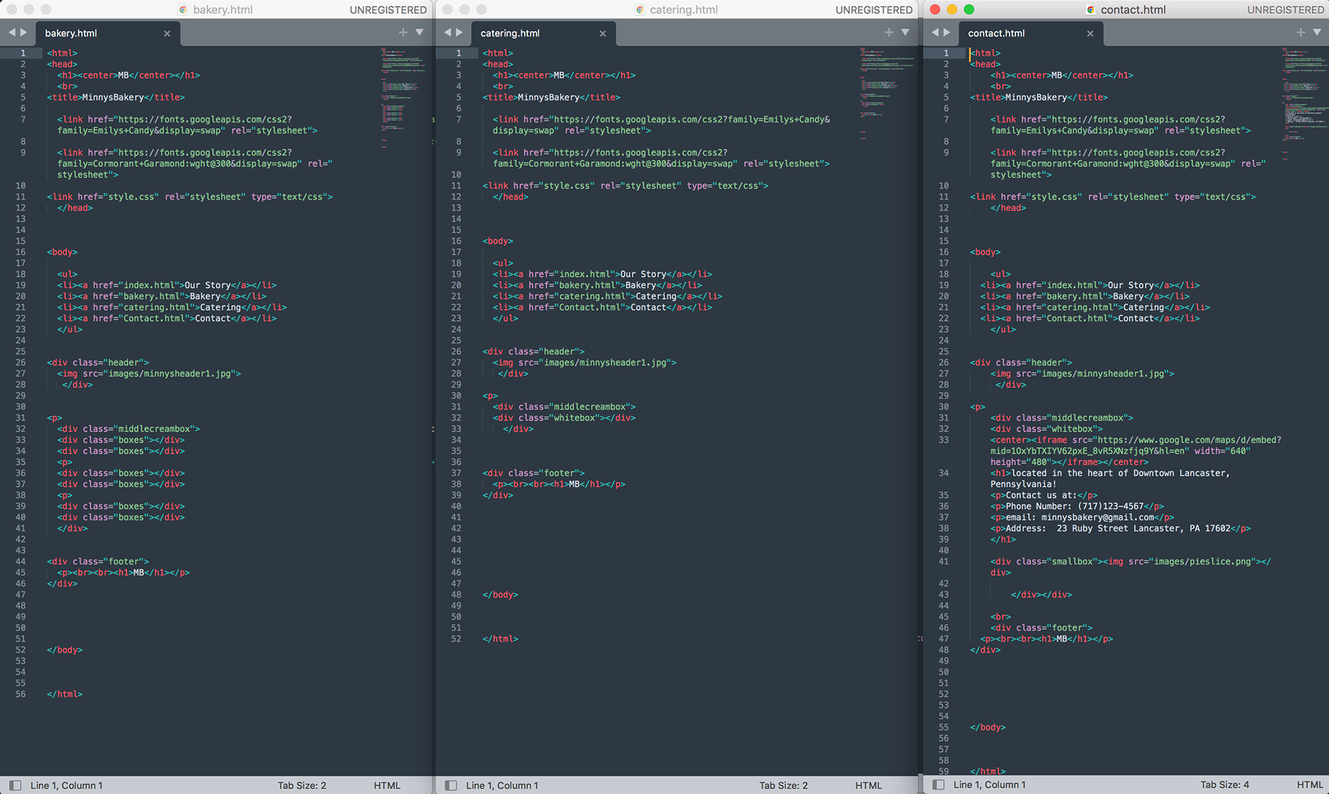Click the file icon in catering.html title bar

(640, 10)
